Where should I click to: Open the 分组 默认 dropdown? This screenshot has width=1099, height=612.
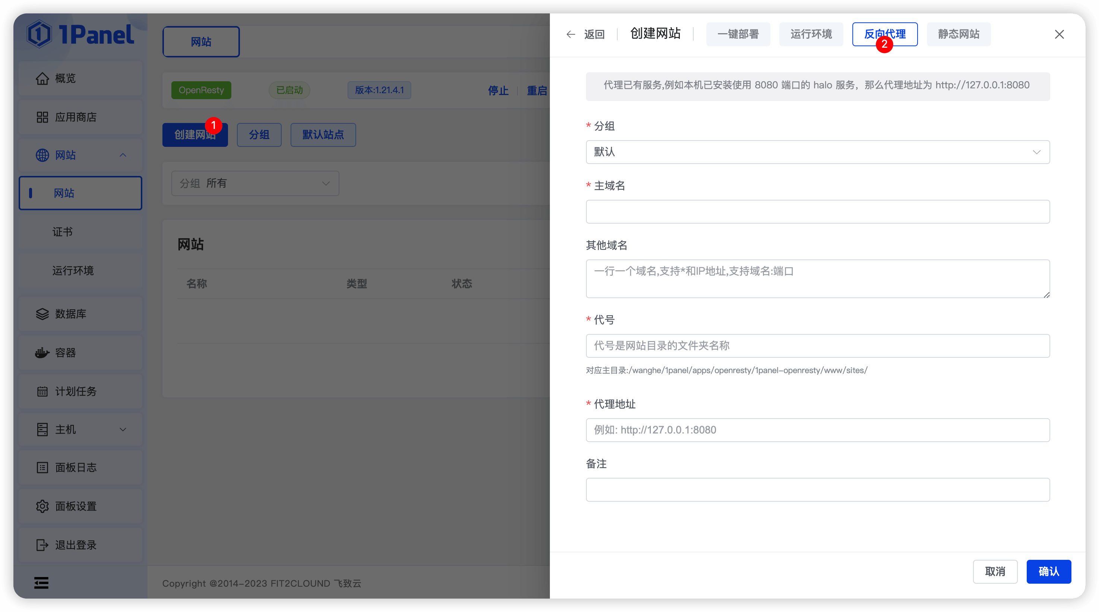[x=817, y=152]
